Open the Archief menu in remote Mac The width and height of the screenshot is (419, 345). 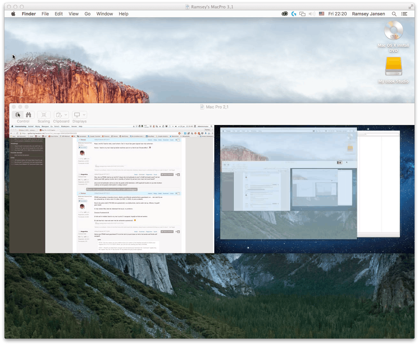(31, 126)
